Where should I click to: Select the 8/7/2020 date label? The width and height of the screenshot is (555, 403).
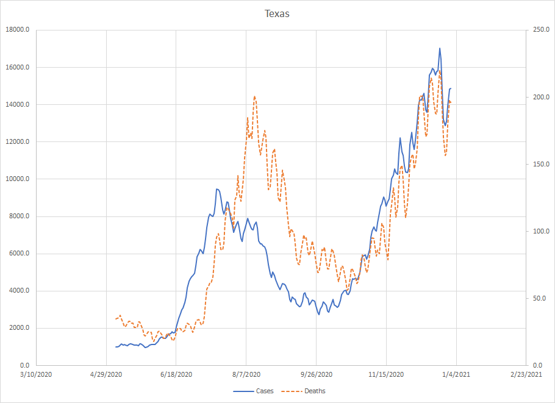246,374
